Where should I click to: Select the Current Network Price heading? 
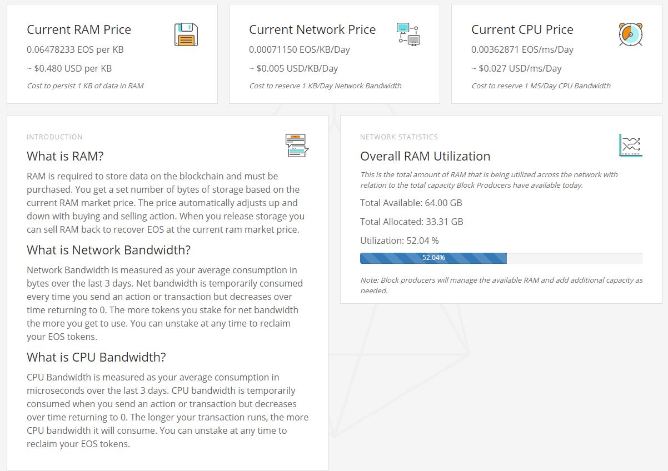[x=312, y=29]
